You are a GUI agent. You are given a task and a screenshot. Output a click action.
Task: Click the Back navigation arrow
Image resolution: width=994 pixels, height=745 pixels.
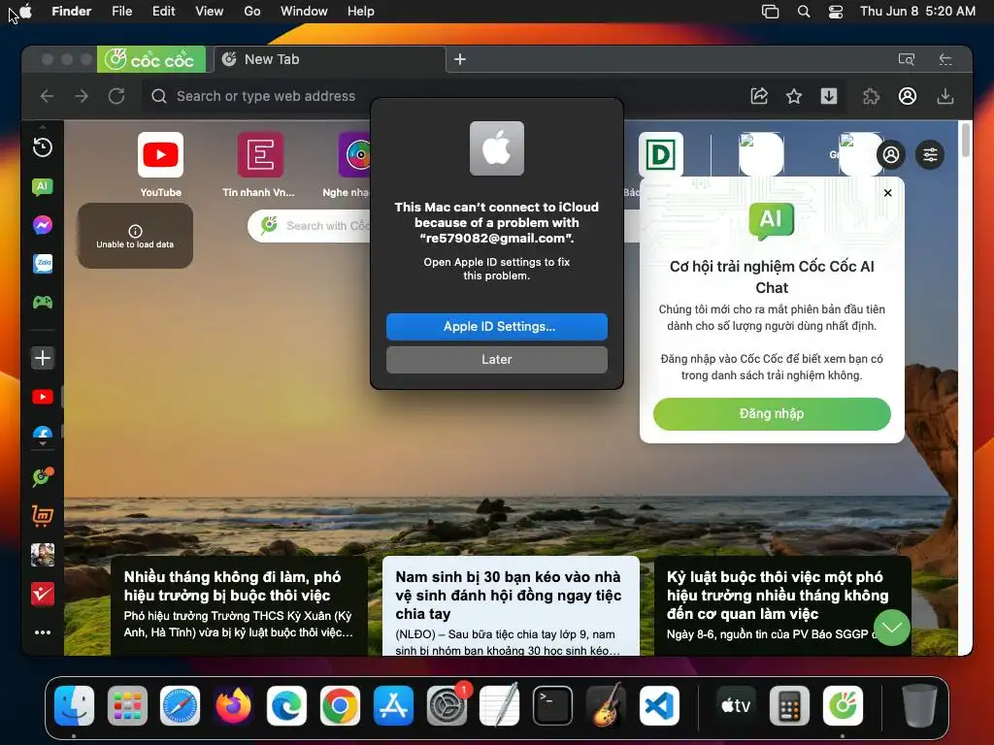(47, 96)
